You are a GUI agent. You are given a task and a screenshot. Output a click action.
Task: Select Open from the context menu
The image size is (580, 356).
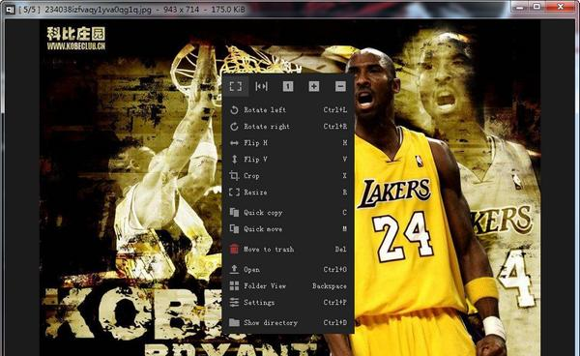[288, 269]
